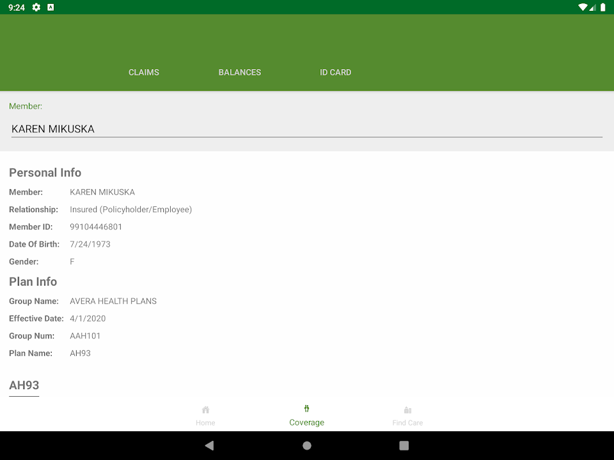
Task: Tap the Plan Info section heading
Action: coord(33,282)
